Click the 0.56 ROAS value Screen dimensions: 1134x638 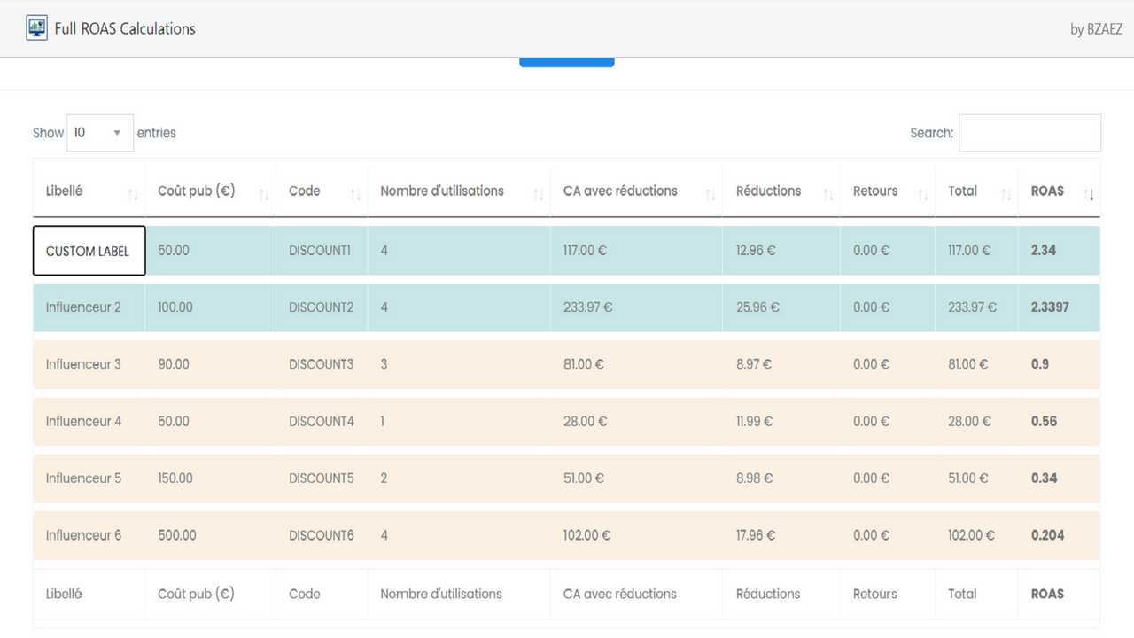1045,421
